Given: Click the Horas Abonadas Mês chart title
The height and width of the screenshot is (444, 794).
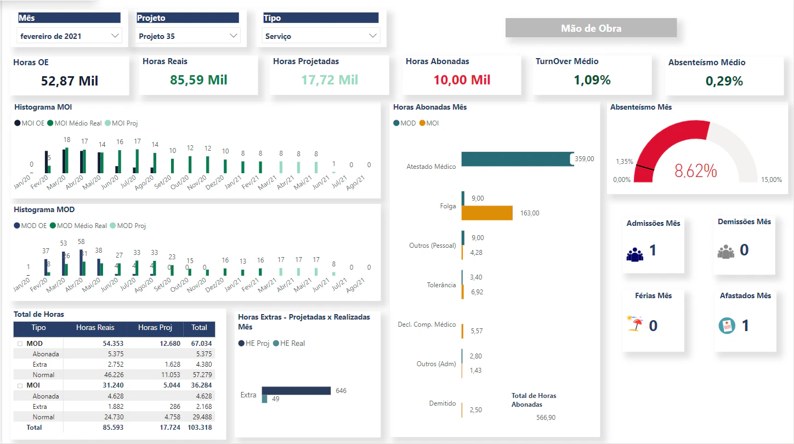Looking at the screenshot, I should [x=430, y=107].
